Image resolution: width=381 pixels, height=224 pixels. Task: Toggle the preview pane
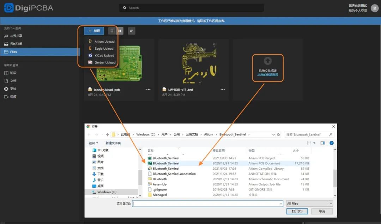[322, 143]
